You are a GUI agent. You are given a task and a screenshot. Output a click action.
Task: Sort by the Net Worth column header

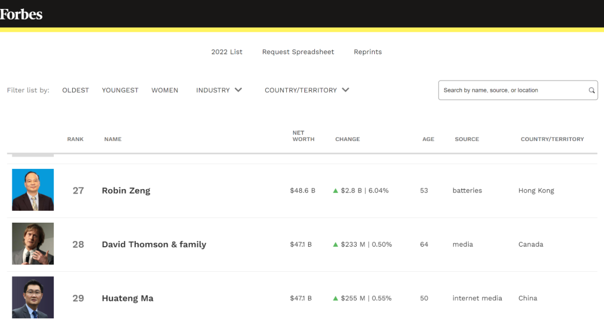pos(304,136)
